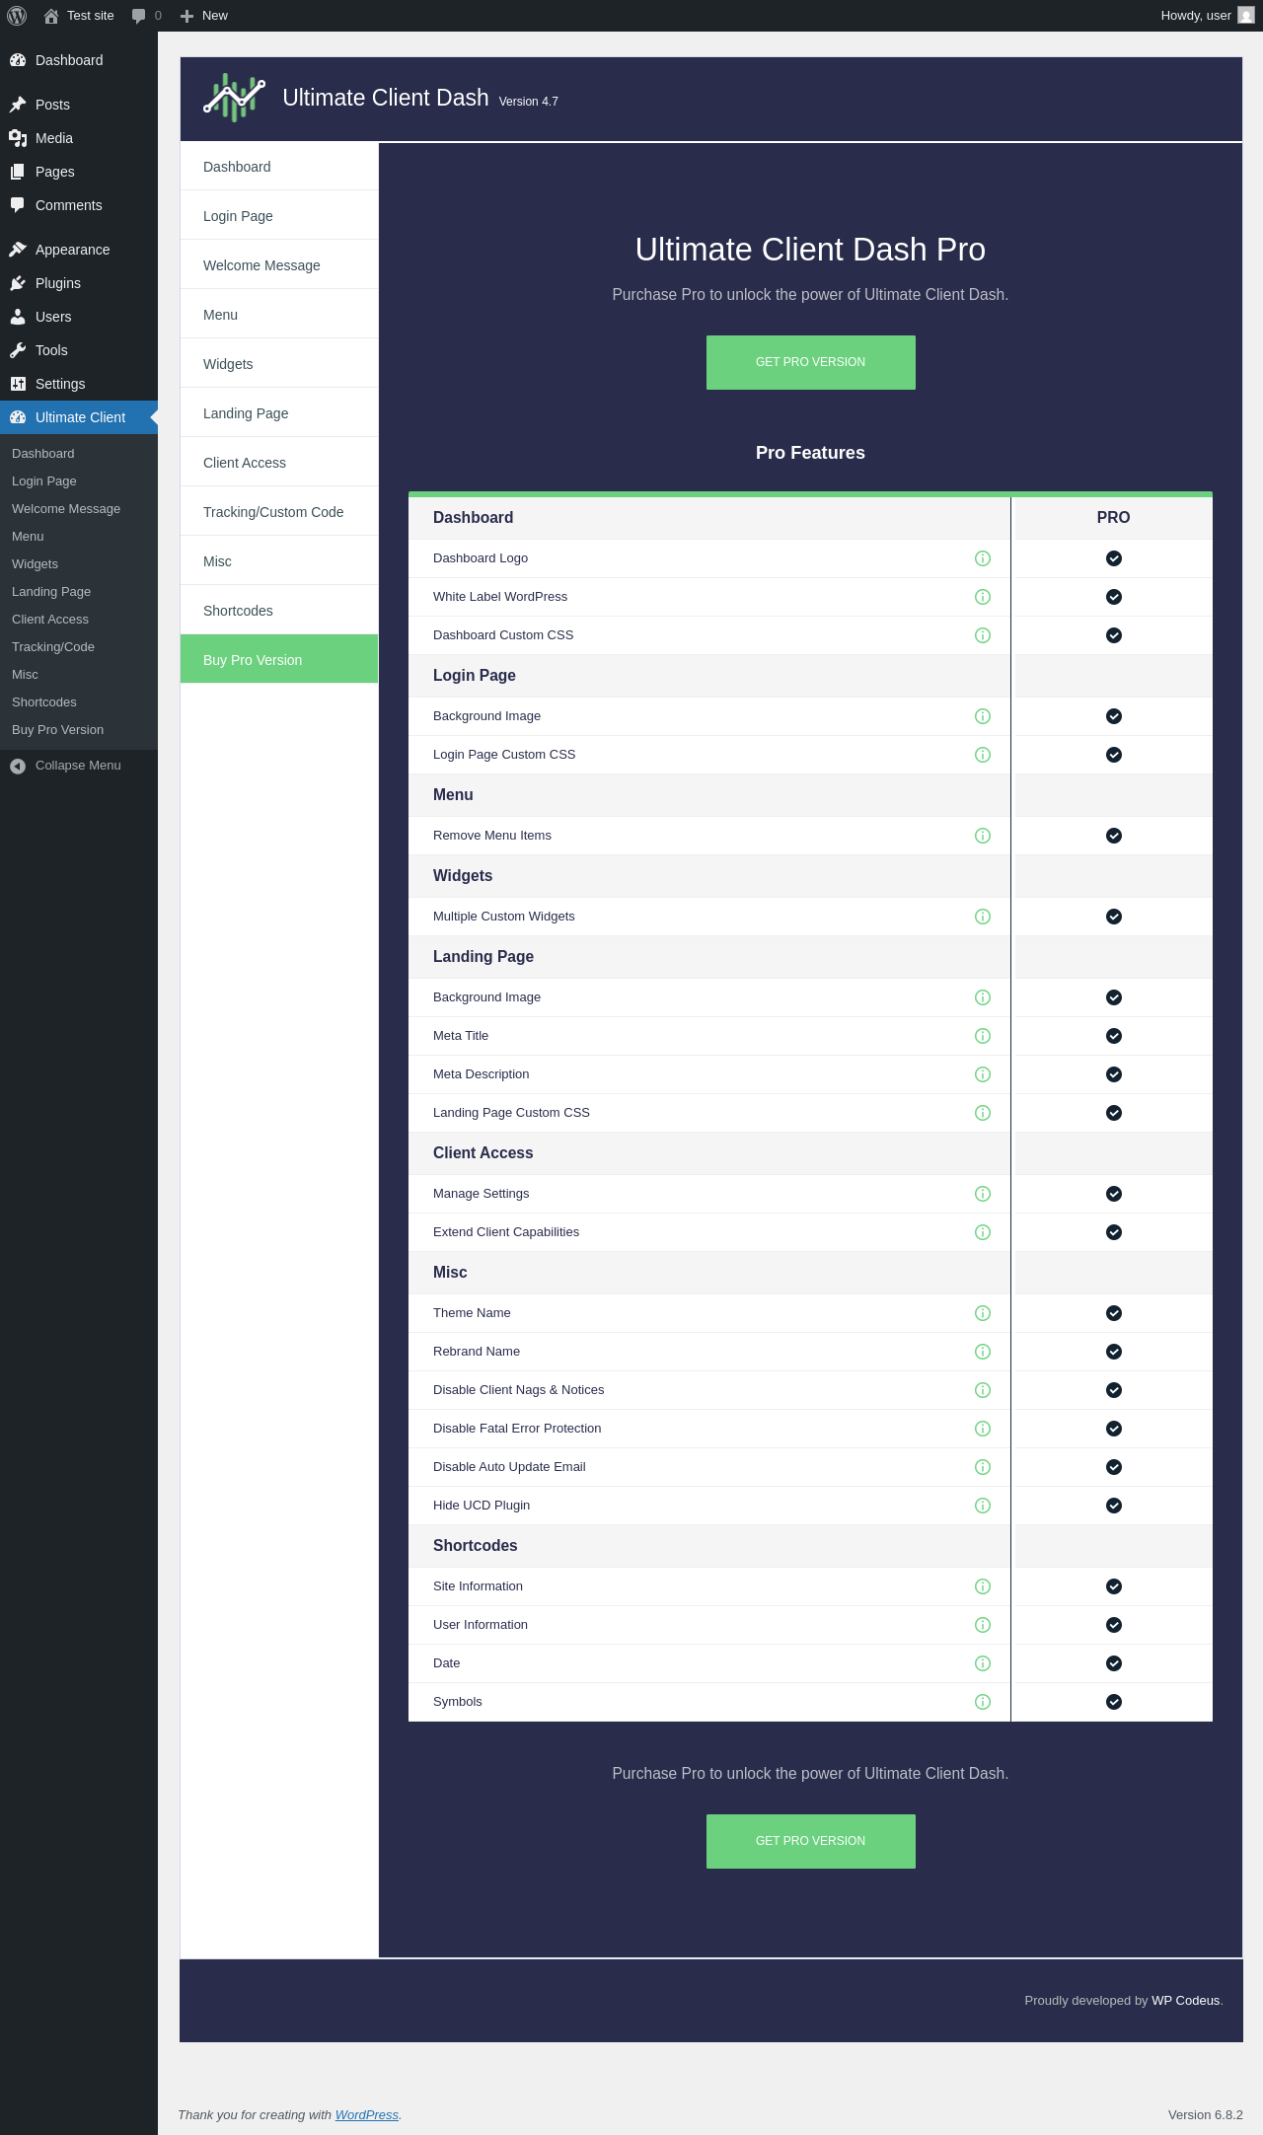Click the Ultimate Client Dash chart logo

coord(235,98)
